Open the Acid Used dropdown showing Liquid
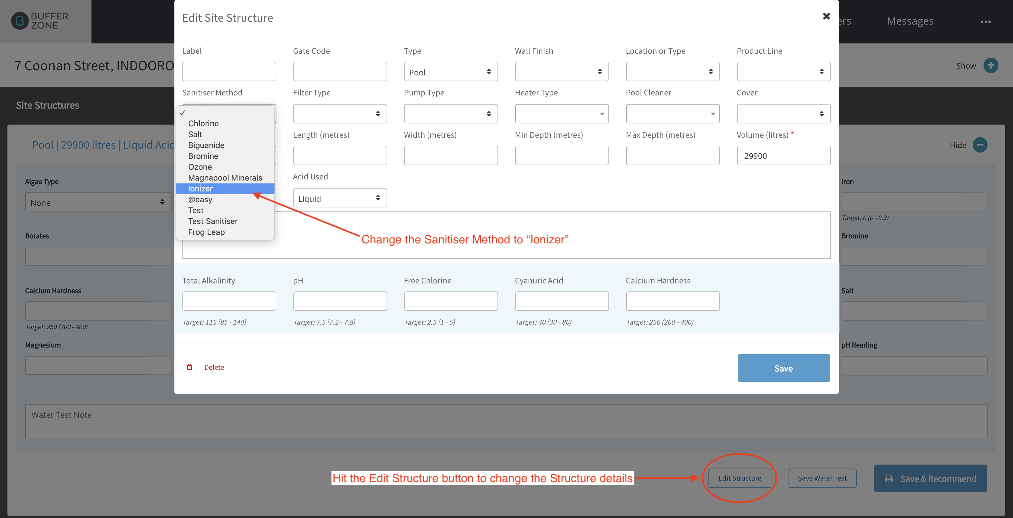This screenshot has height=518, width=1013. tap(340, 198)
